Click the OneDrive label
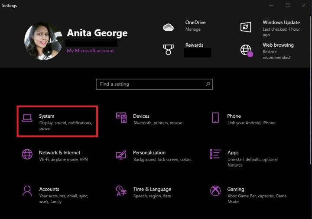The image size is (312, 219). [195, 23]
